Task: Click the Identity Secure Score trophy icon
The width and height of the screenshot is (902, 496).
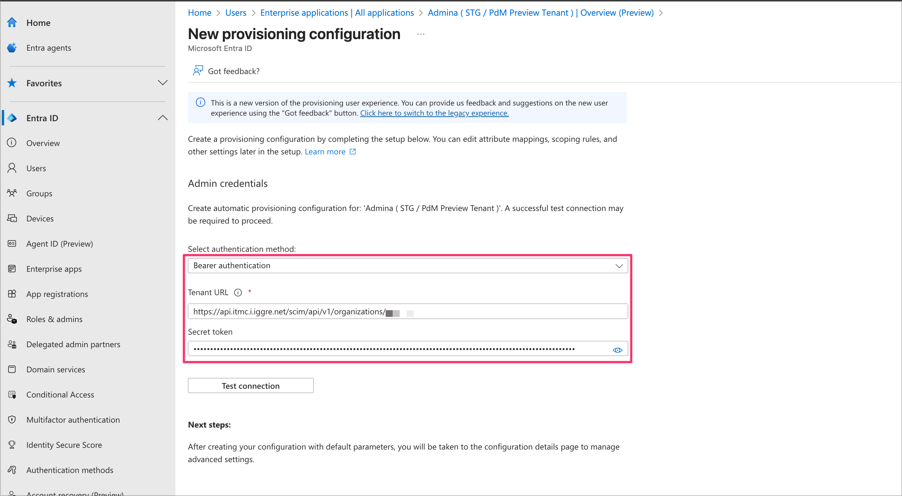Action: coord(12,445)
